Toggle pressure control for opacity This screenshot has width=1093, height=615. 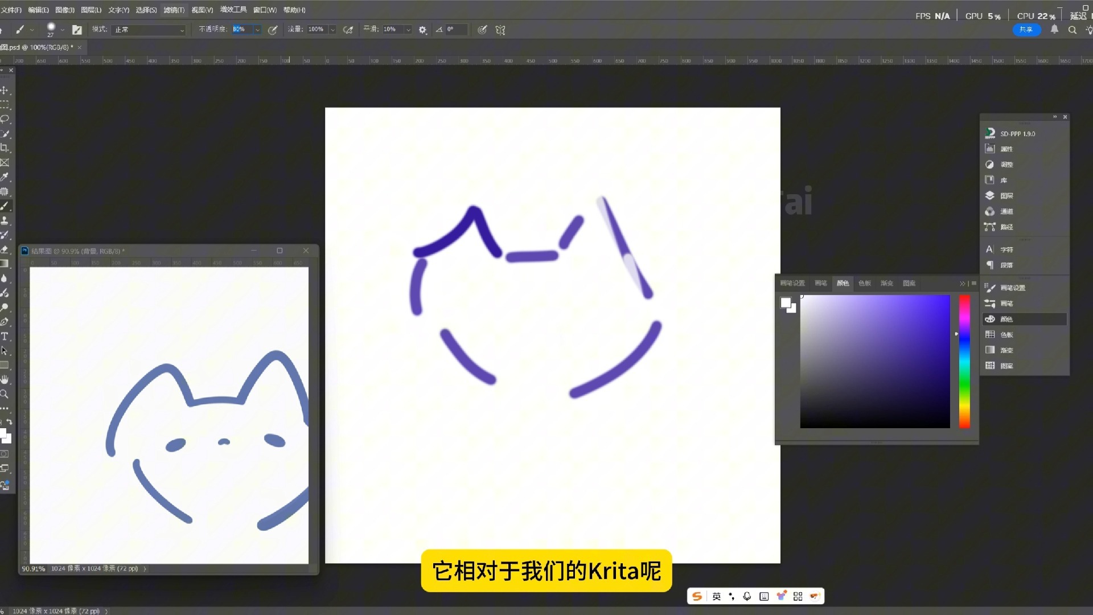tap(273, 30)
